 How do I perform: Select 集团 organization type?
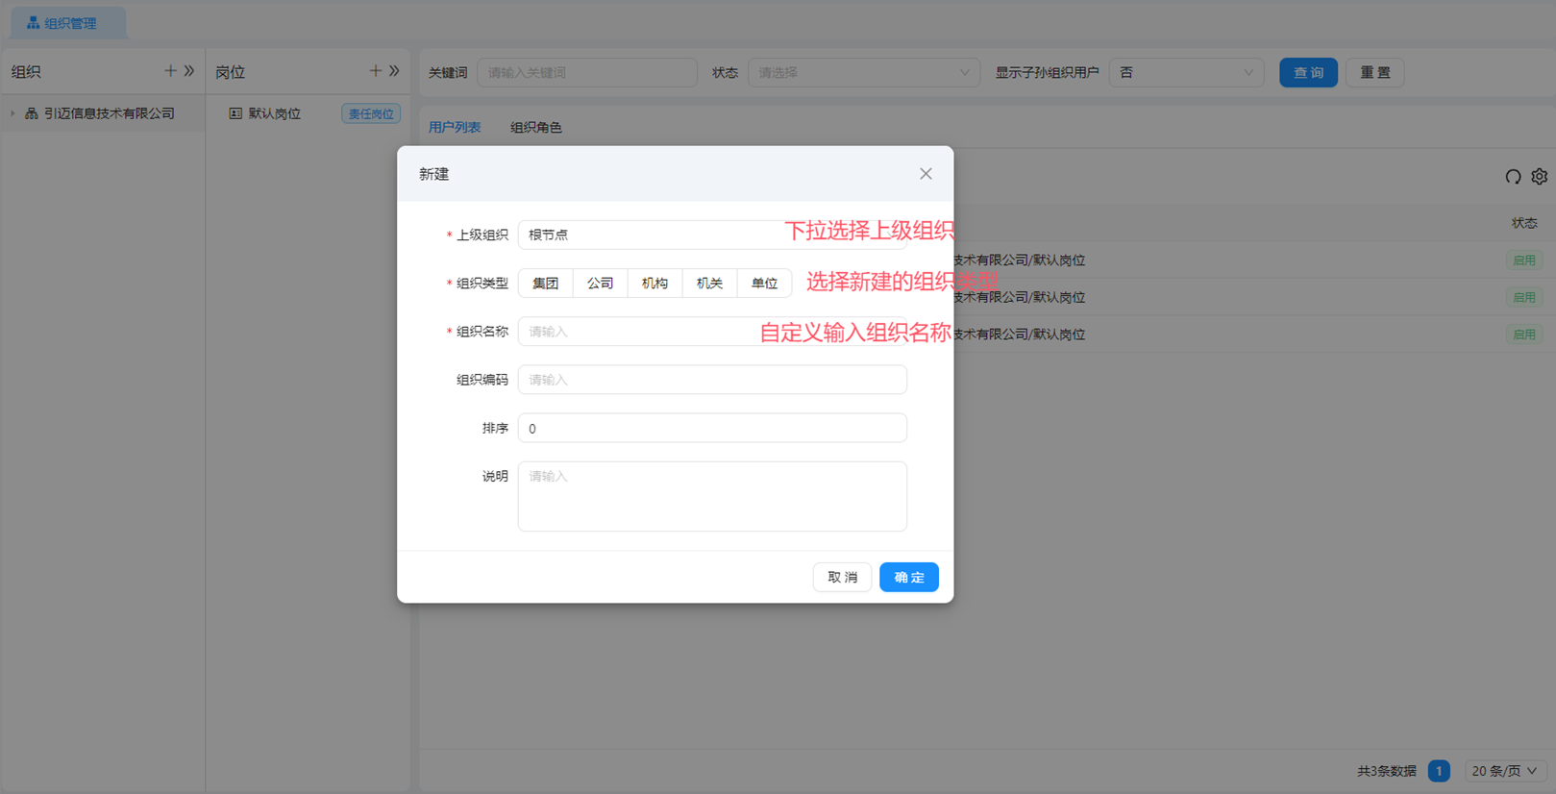tap(545, 284)
